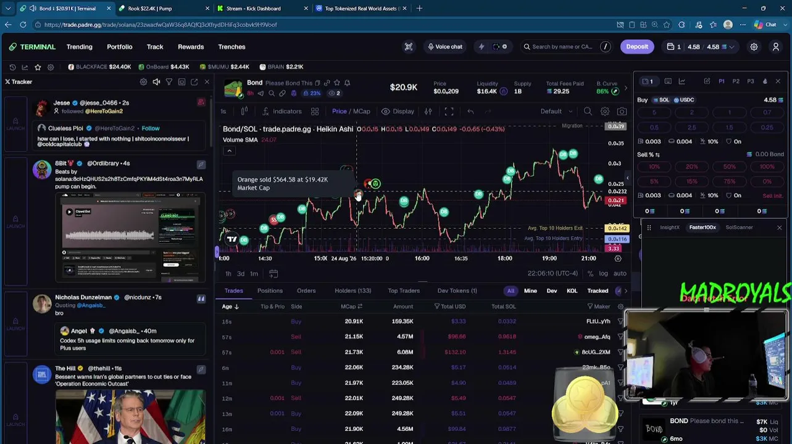792x444 pixels.
Task: Switch chart to MCap view
Action: pyautogui.click(x=362, y=112)
